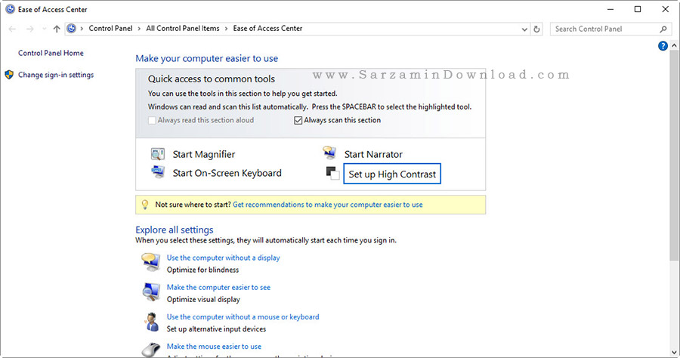Open Change sign-in settings
Viewport: 680px width, 358px height.
pyautogui.click(x=56, y=75)
